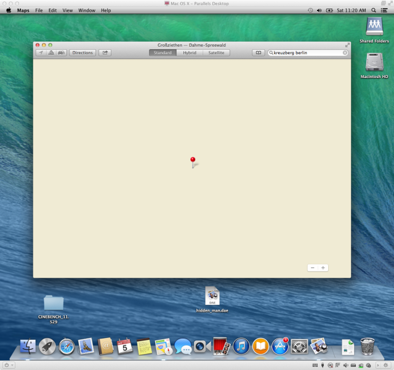Open Finder from the Dock
Viewport: 394px width, 370px height.
coord(28,347)
